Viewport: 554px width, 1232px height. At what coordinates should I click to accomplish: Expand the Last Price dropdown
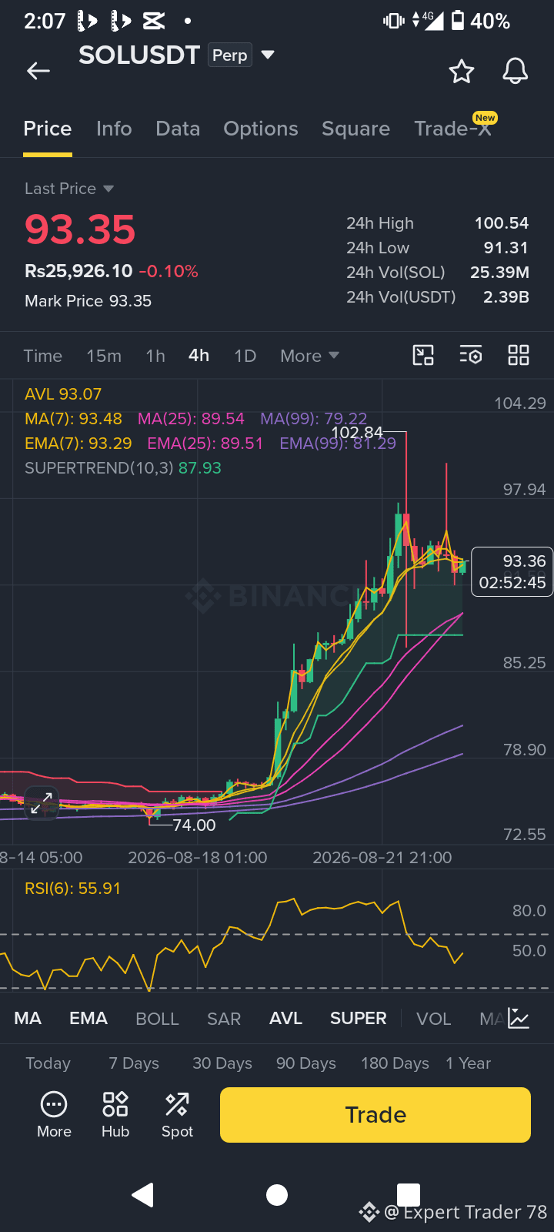[108, 189]
